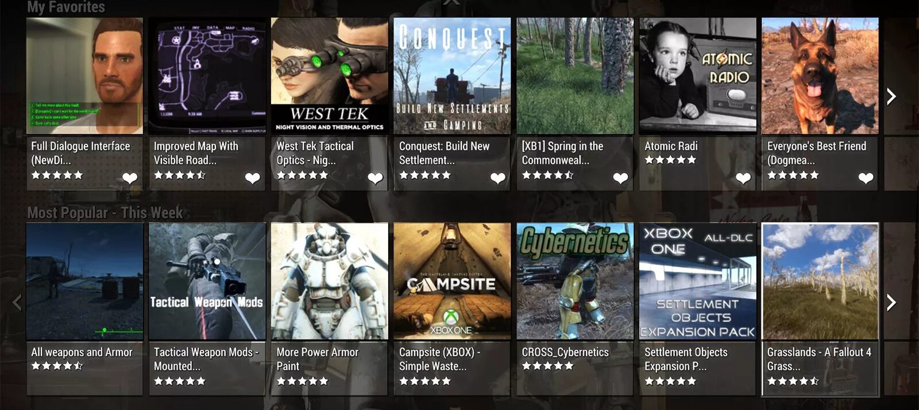This screenshot has width=919, height=410.
Task: Toggle heart on Improved Map With Visible Roads
Action: coord(253,178)
